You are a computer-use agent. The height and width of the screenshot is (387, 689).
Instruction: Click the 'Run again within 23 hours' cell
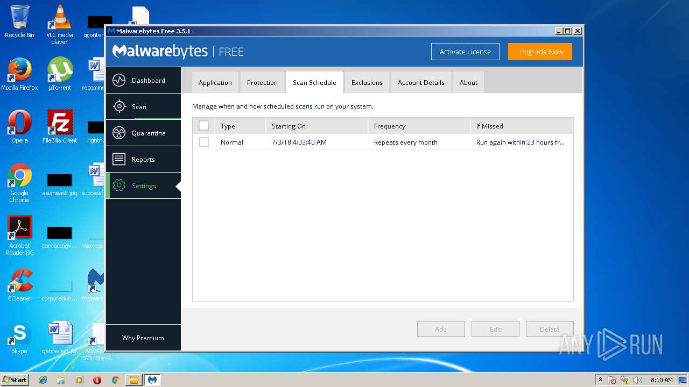(521, 142)
